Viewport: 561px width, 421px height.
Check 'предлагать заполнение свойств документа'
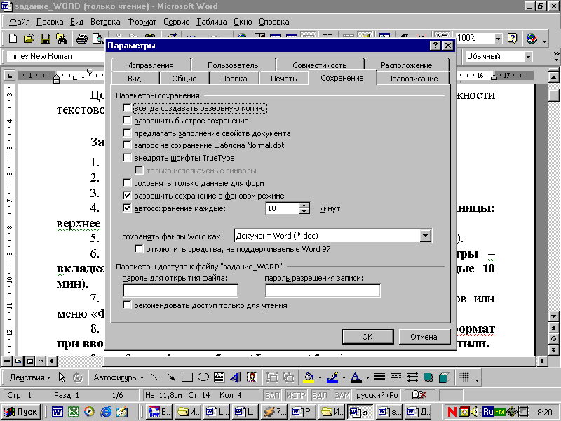pyautogui.click(x=127, y=133)
